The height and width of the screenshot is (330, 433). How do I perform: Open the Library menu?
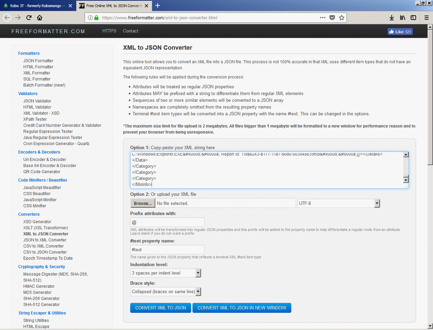tap(403, 18)
